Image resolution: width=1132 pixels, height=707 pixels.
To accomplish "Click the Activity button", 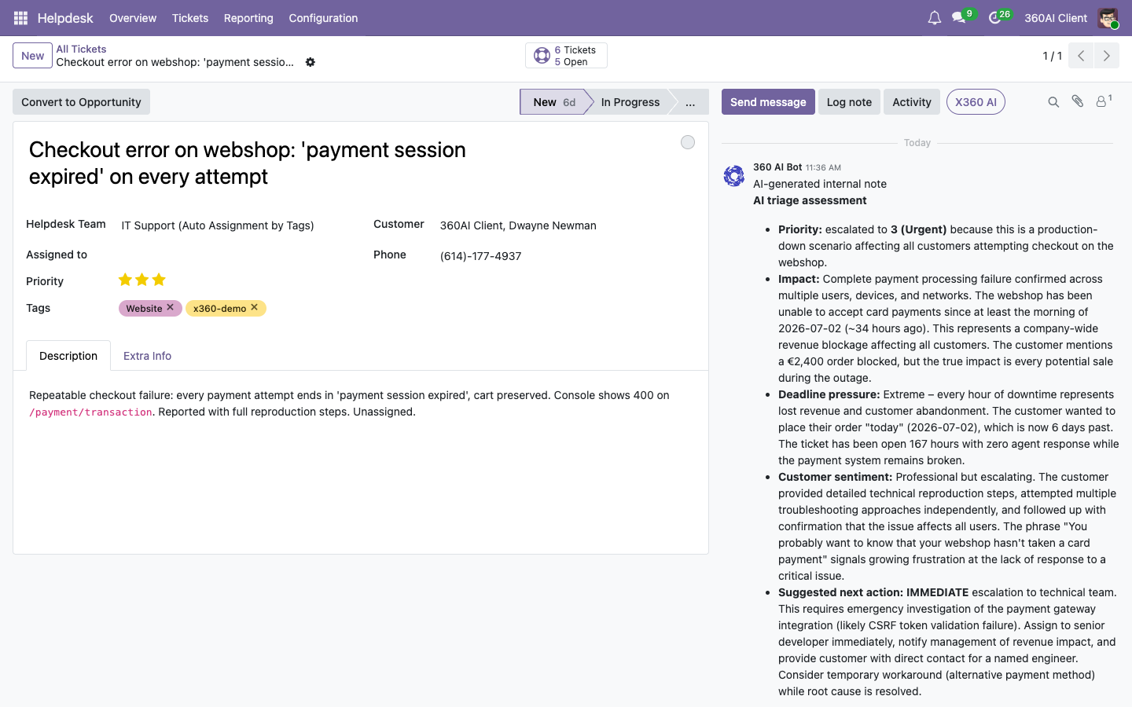I will click(912, 102).
